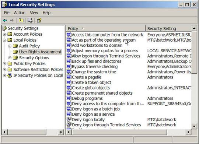Expand the Audit Policy node
This screenshot has width=199, height=144.
(10, 46)
